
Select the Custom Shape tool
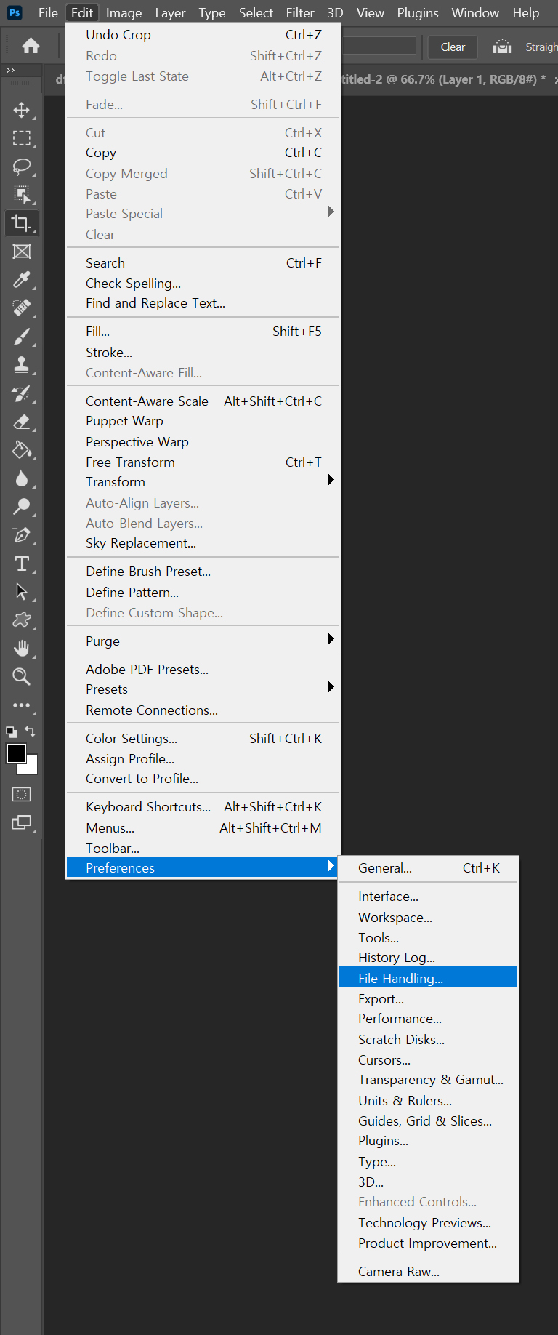coord(22,620)
